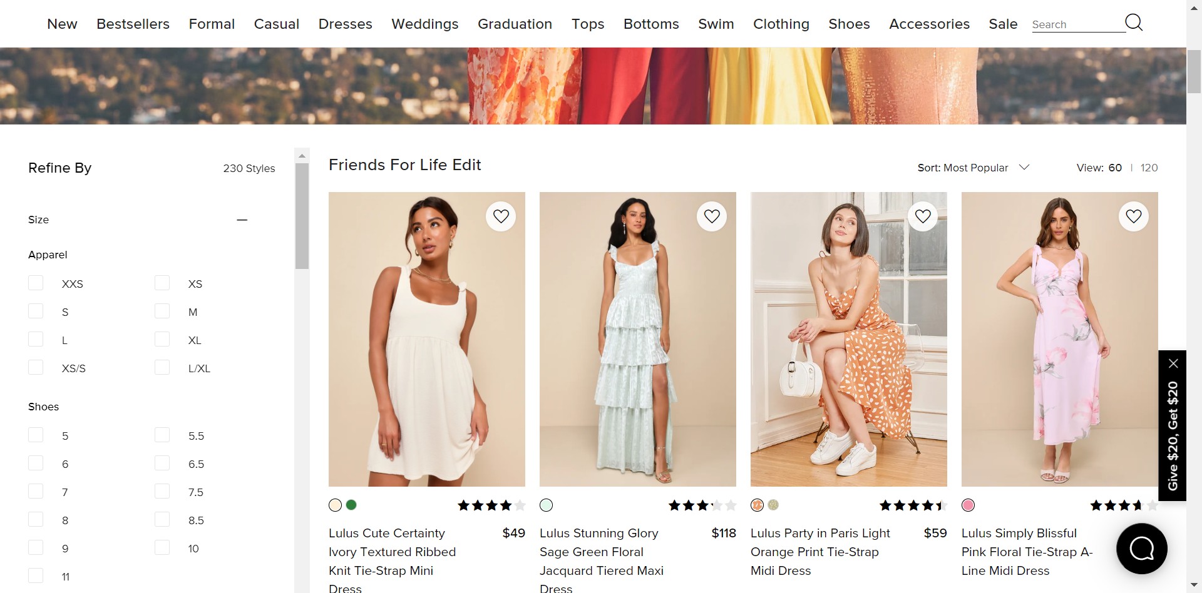Screen dimensions: 1202x593
Task: Favorite the Cute Certainty Ivory Mini Dress
Action: point(501,216)
